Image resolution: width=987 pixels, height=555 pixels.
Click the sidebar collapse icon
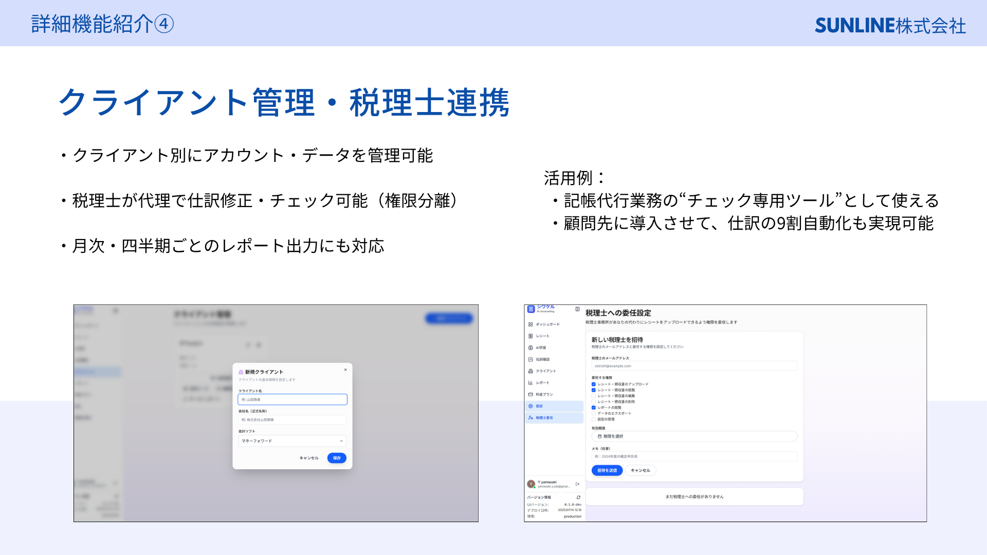tap(577, 309)
